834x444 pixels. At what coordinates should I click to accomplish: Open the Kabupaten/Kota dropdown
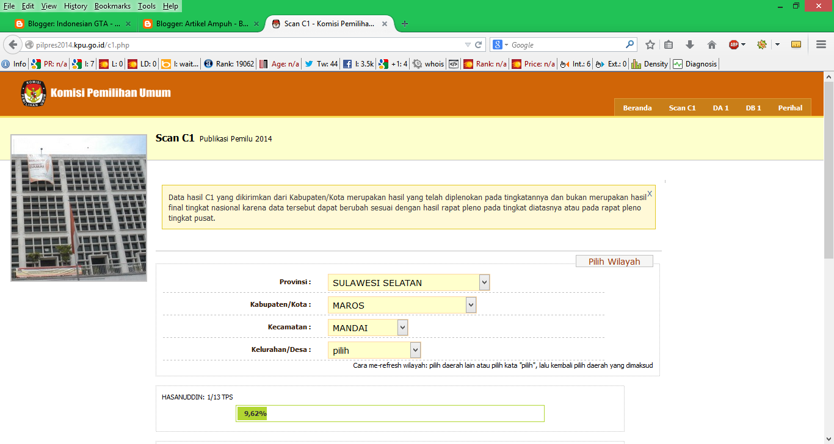[402, 305]
